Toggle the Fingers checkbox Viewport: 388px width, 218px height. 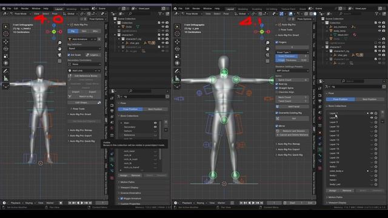click(277, 42)
